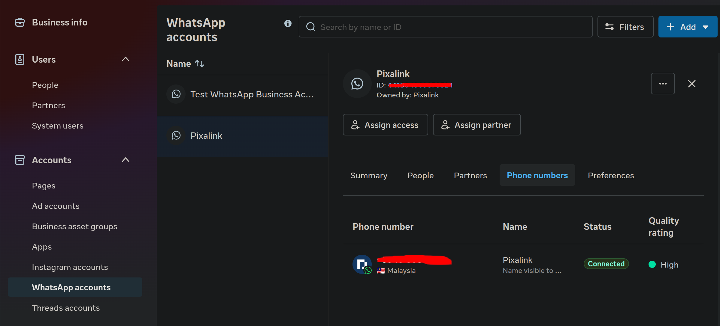Screen dimensions: 720x326
Task: Close the Pixalink details panel
Action: [x=692, y=84]
